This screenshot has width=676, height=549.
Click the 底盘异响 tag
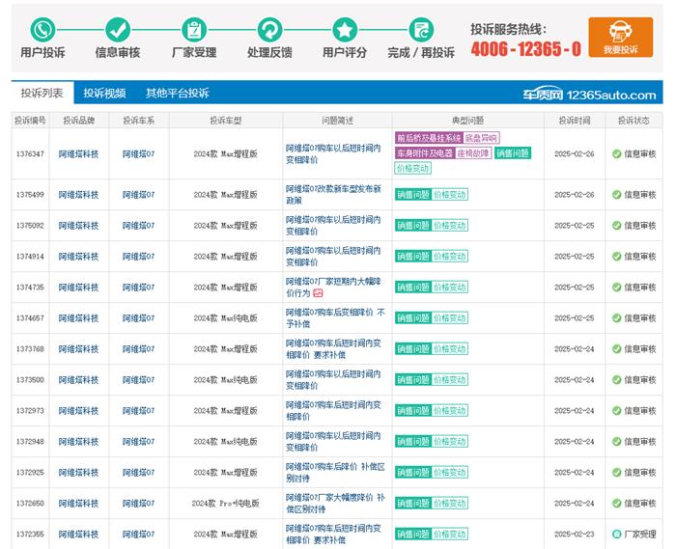point(481,138)
